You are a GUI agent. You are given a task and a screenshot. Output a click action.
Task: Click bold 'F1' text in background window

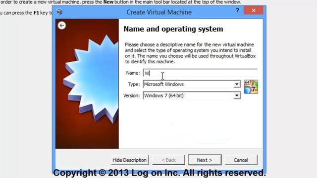click(x=36, y=13)
